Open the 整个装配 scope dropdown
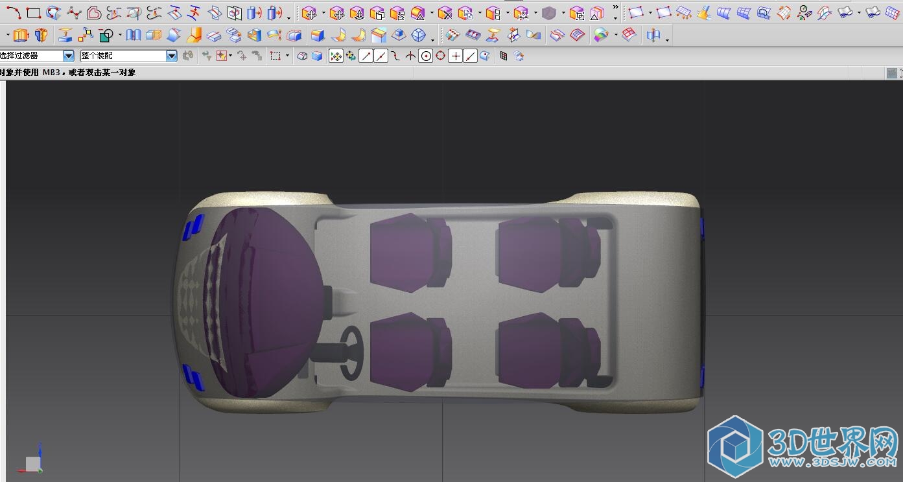Viewport: 903px width, 482px height. pyautogui.click(x=172, y=56)
